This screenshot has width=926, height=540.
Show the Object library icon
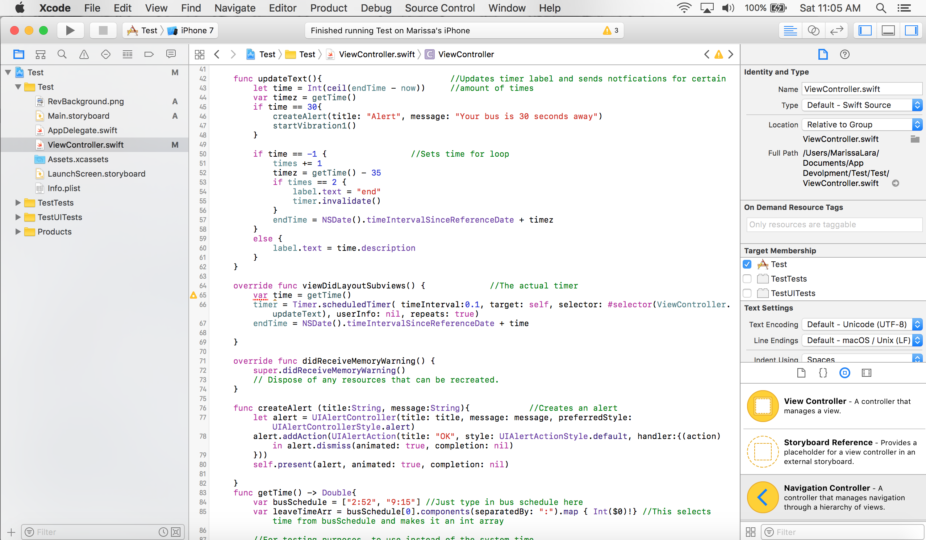pyautogui.click(x=845, y=373)
